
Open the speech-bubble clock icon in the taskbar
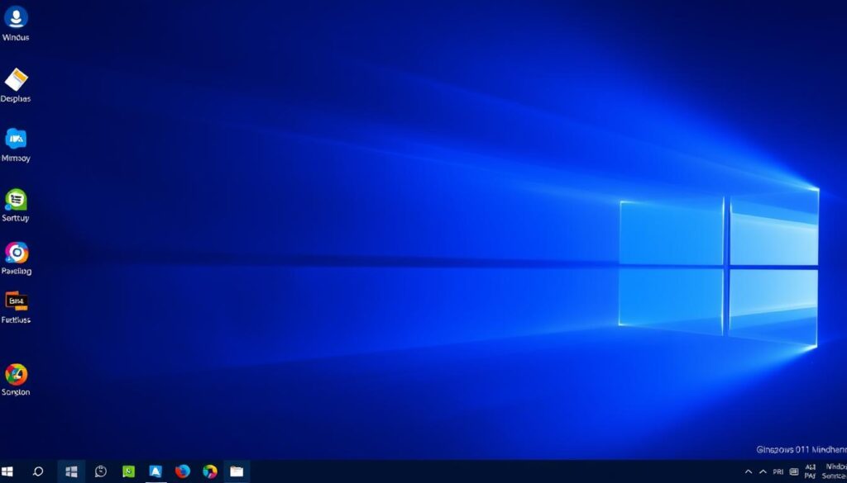click(100, 471)
